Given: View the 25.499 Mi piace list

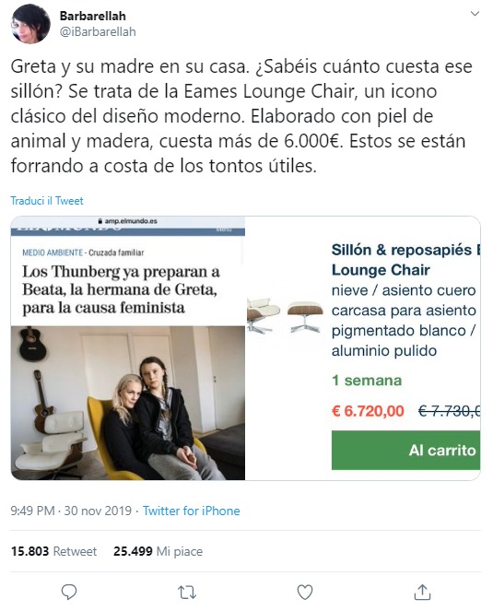Looking at the screenshot, I should (x=158, y=551).
